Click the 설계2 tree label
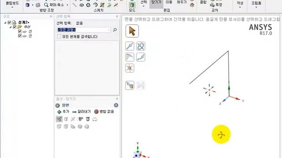 click(x=24, y=22)
